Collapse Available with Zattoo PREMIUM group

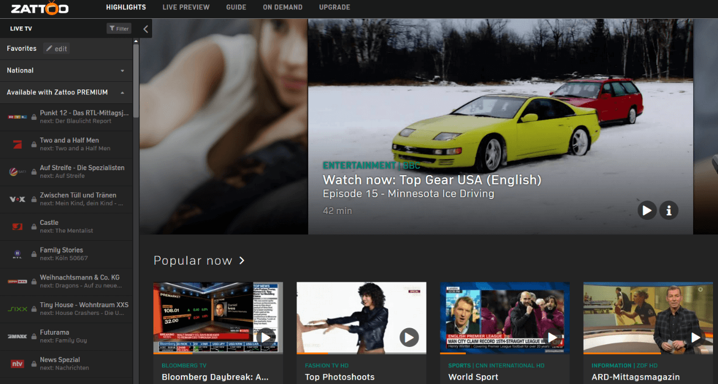tap(66, 92)
